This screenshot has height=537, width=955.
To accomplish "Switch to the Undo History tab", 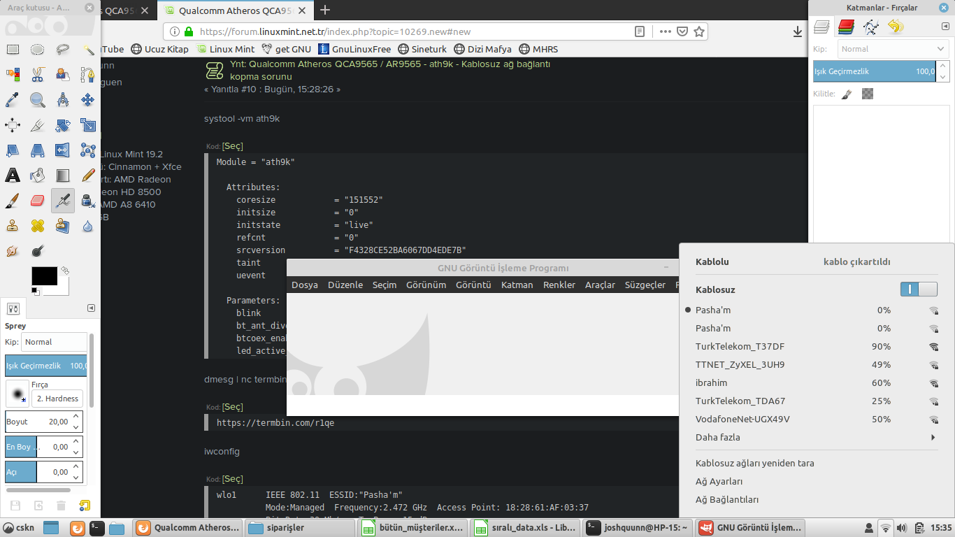I will click(x=896, y=27).
